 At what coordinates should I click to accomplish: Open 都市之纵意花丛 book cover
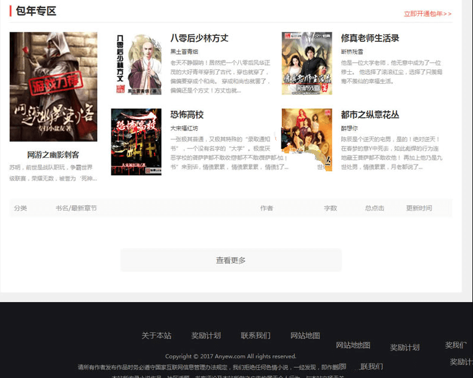[307, 140]
